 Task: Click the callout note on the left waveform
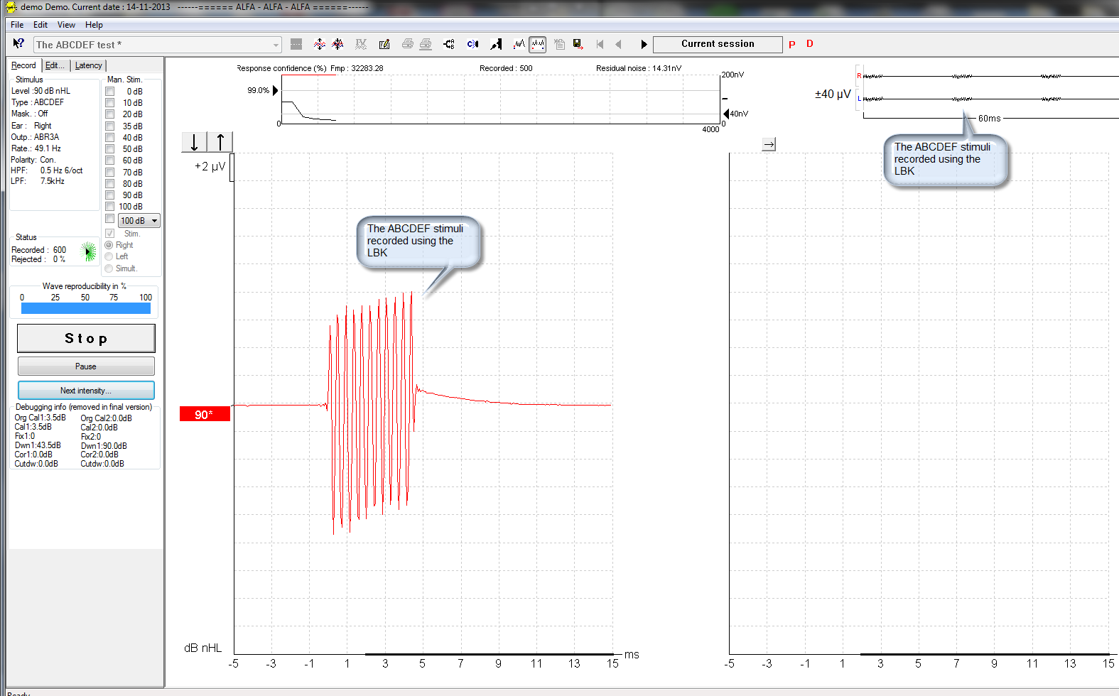click(418, 241)
